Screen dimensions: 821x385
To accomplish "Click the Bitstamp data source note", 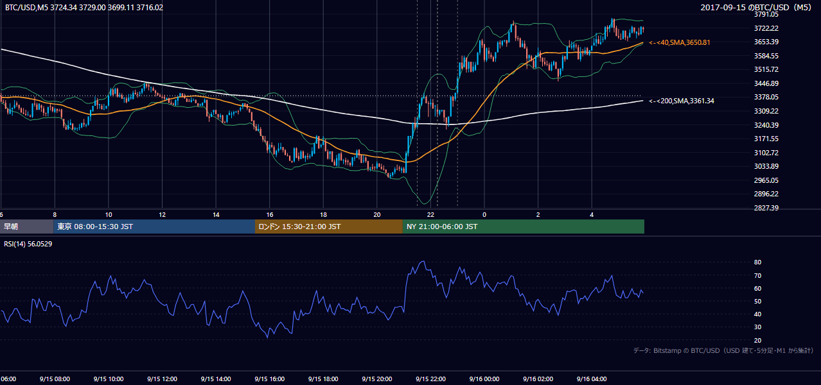I will click(723, 351).
